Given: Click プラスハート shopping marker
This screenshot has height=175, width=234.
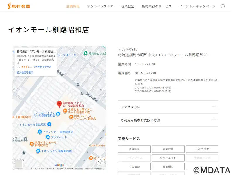Looking at the screenshot, I should [x=48, y=137].
